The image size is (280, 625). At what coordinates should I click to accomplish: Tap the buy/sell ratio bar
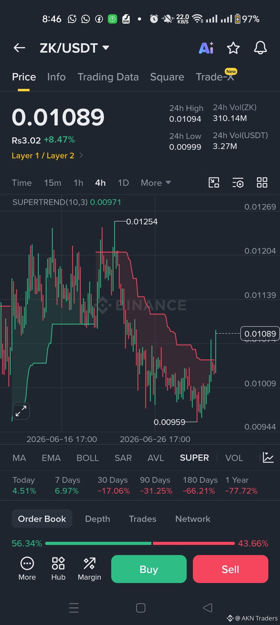click(140, 543)
